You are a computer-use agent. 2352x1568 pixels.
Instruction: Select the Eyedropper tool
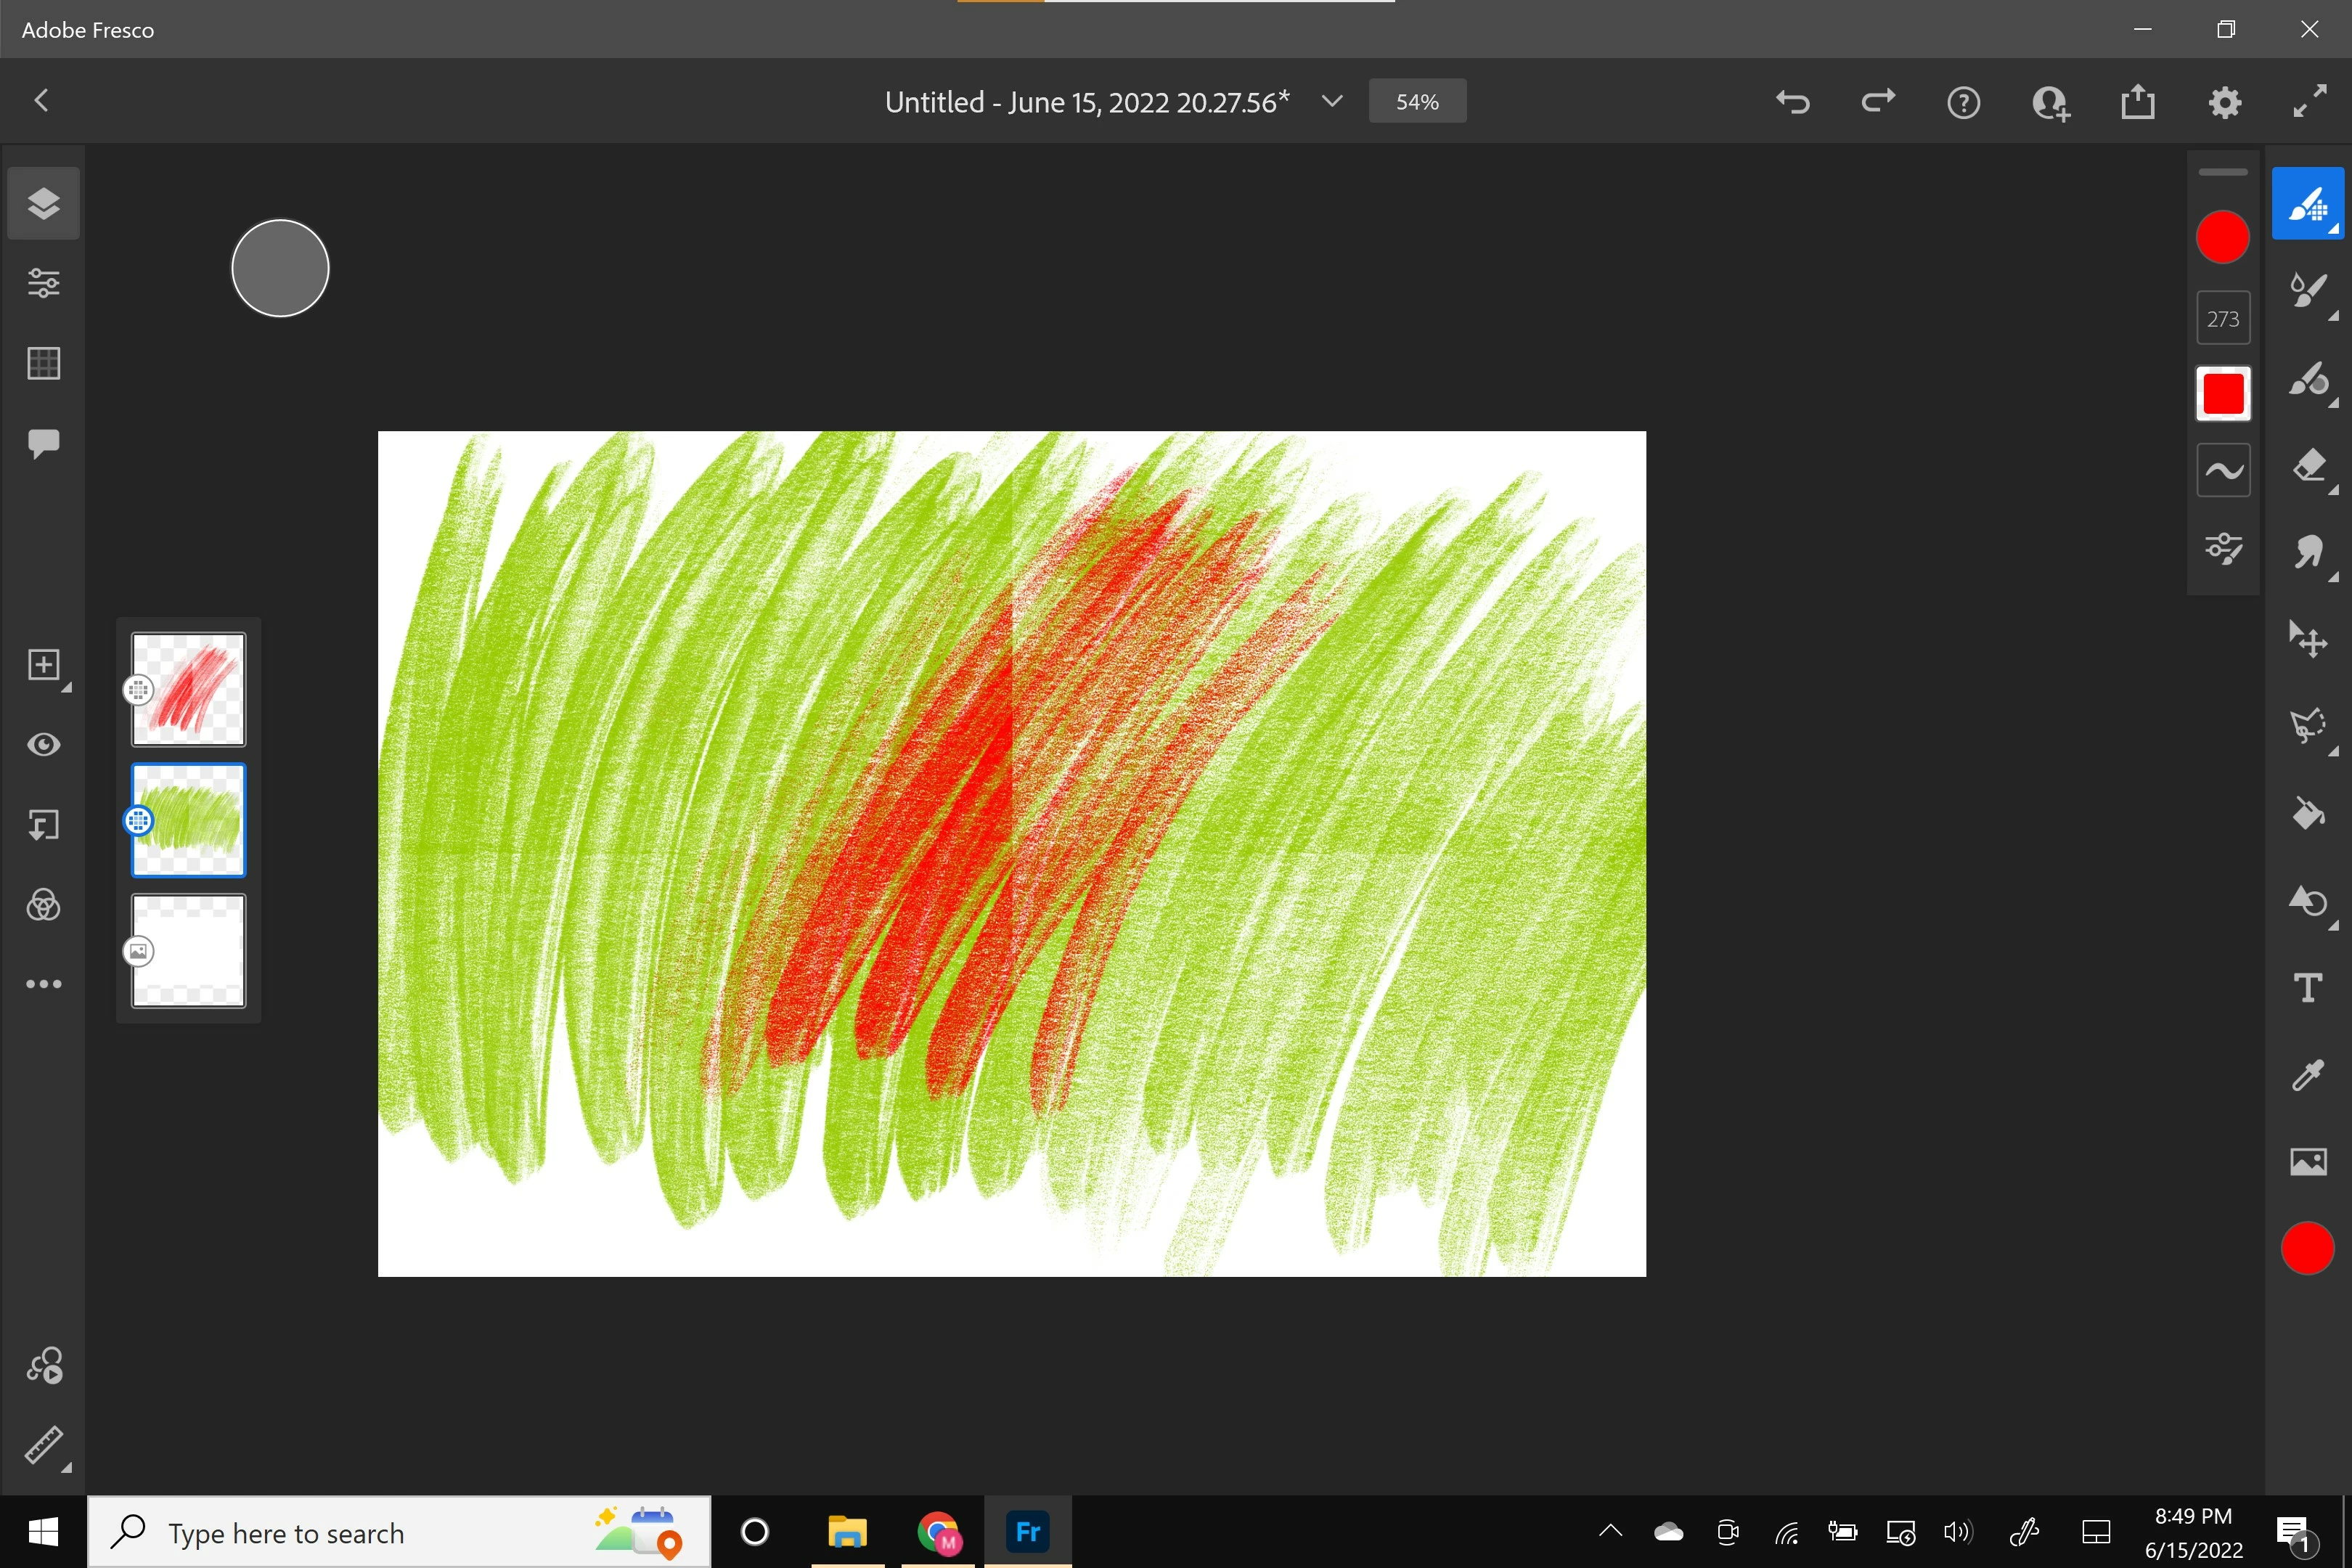(x=2308, y=1075)
